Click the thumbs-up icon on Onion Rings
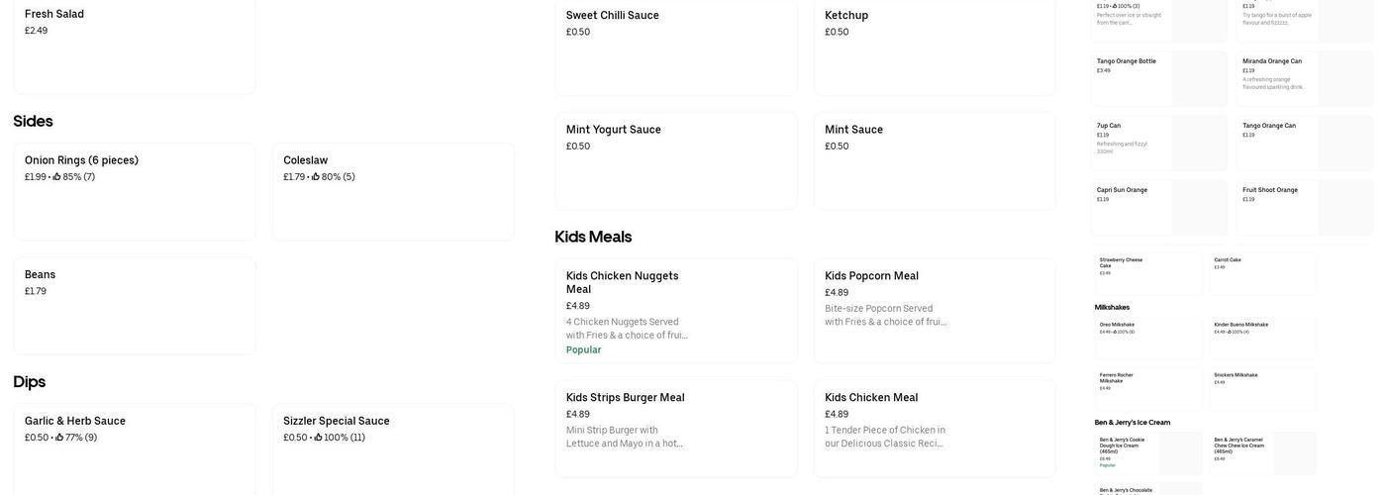Viewport: 1386px width, 495px height. 57,177
